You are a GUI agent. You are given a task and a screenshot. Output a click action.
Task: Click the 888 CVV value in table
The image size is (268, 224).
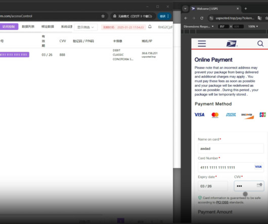[x=62, y=55]
